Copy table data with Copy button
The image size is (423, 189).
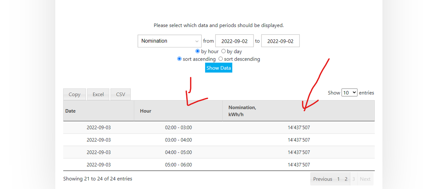(74, 94)
